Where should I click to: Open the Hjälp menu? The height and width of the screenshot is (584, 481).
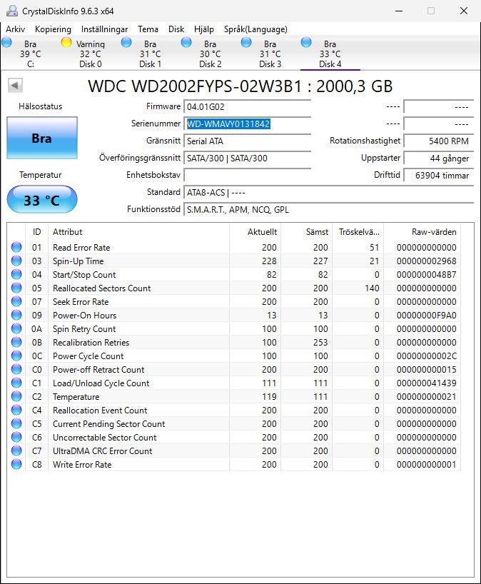(x=204, y=29)
